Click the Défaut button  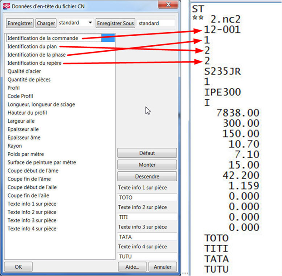click(147, 153)
